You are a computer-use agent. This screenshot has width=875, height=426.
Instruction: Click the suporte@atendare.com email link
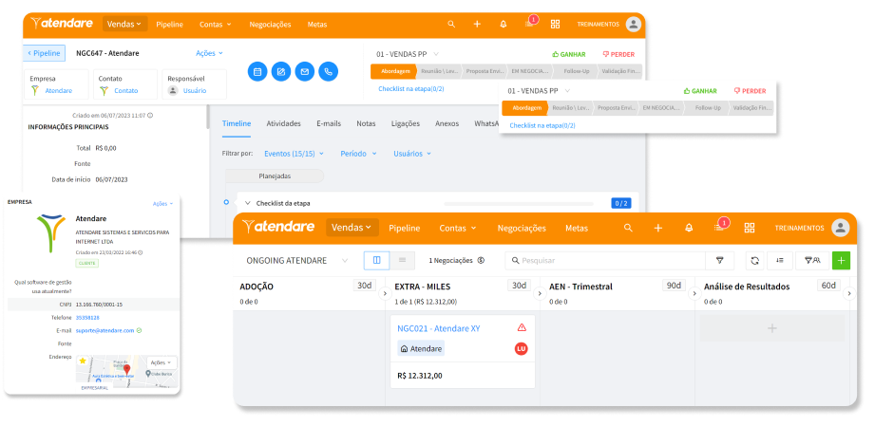pyautogui.click(x=105, y=330)
